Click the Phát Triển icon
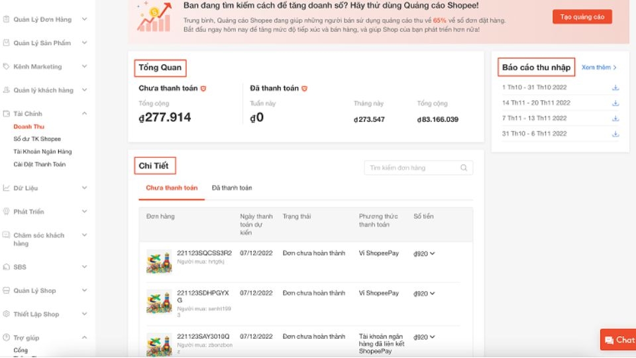Image resolution: width=636 pixels, height=358 pixels. point(6,211)
